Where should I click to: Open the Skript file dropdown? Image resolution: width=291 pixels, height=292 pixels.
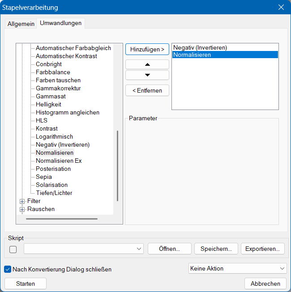(x=83, y=249)
